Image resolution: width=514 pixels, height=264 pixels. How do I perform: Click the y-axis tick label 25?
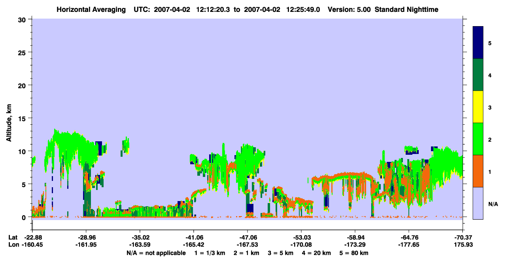pyautogui.click(x=23, y=52)
